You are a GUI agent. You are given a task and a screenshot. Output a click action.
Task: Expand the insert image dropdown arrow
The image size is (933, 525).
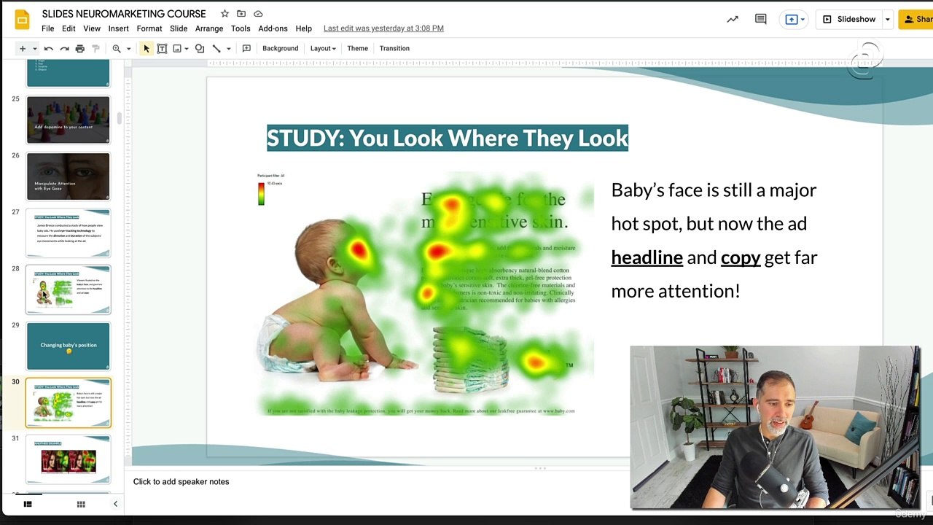[x=187, y=49]
